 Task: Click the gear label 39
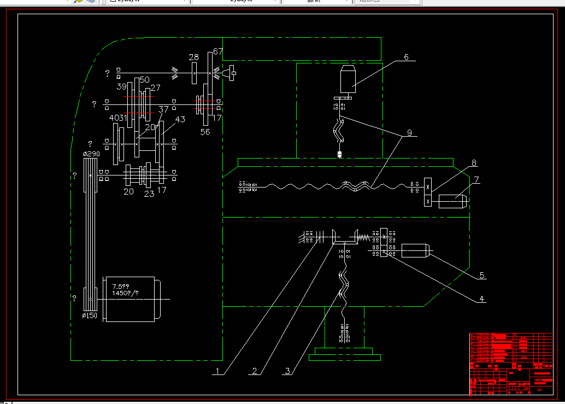tap(122, 86)
